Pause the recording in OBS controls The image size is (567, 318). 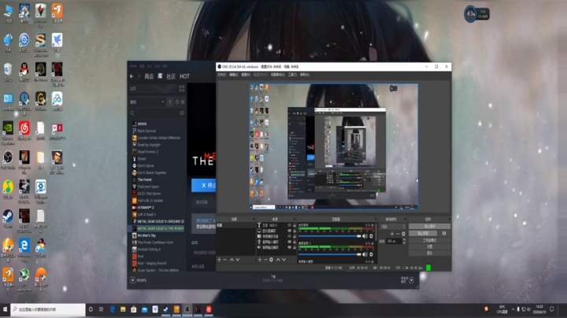pyautogui.click(x=444, y=234)
